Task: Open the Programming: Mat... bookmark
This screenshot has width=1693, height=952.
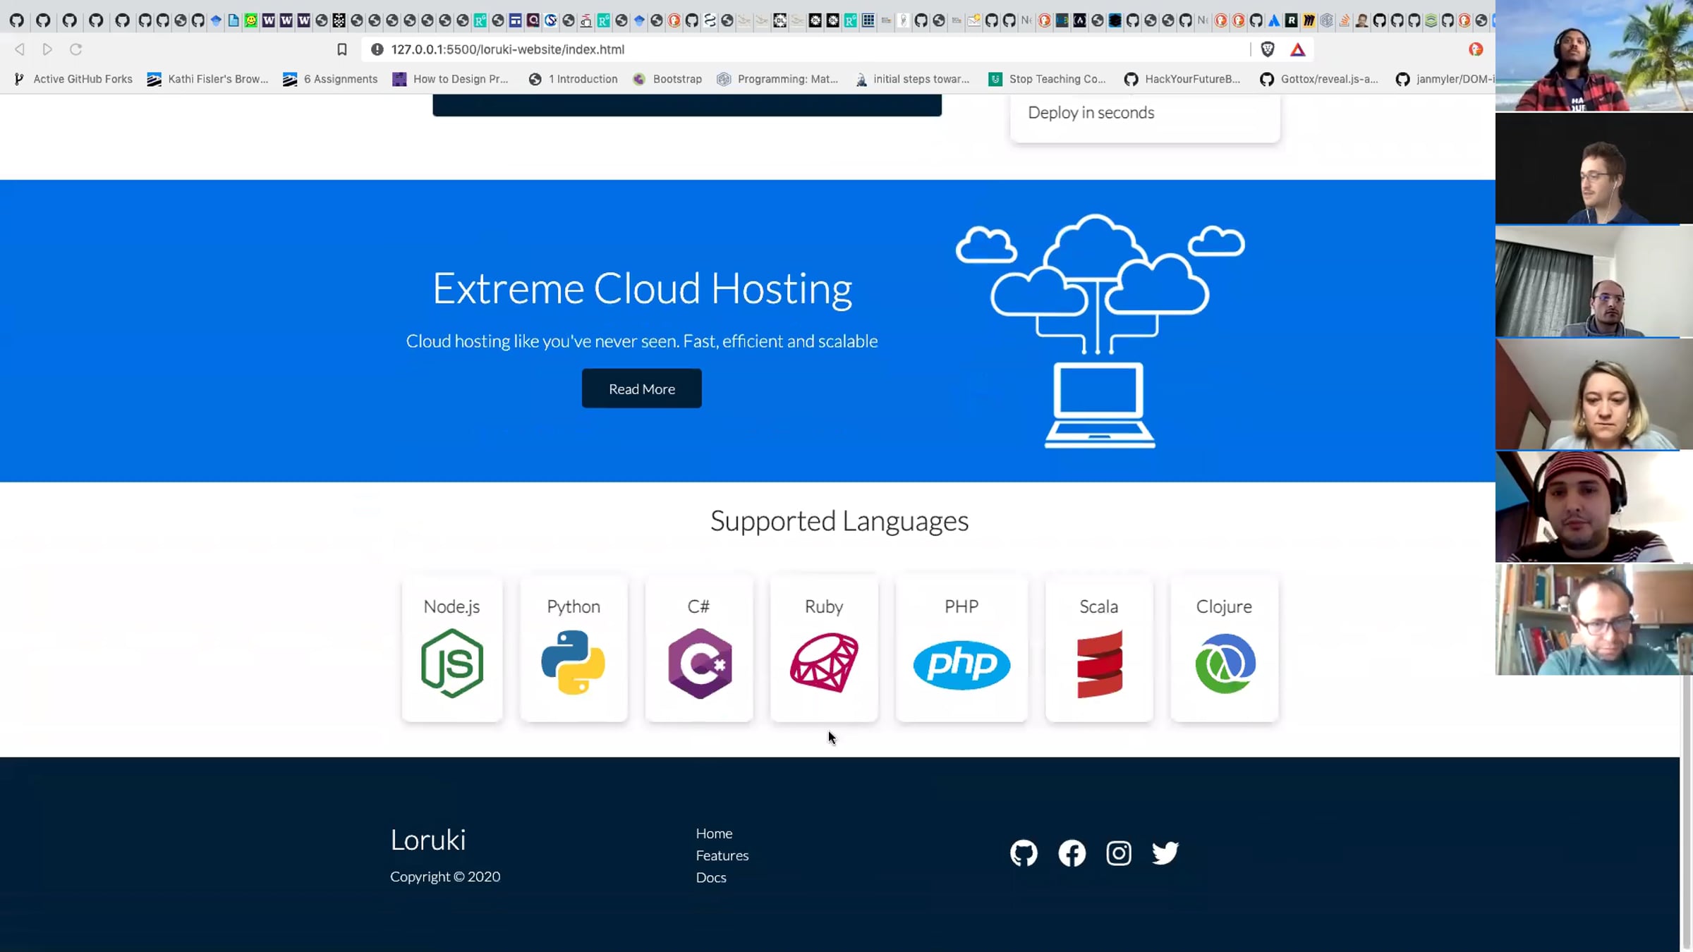Action: tap(777, 79)
